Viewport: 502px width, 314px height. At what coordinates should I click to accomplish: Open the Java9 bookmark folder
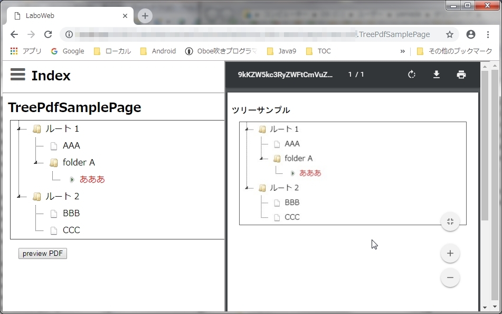281,51
